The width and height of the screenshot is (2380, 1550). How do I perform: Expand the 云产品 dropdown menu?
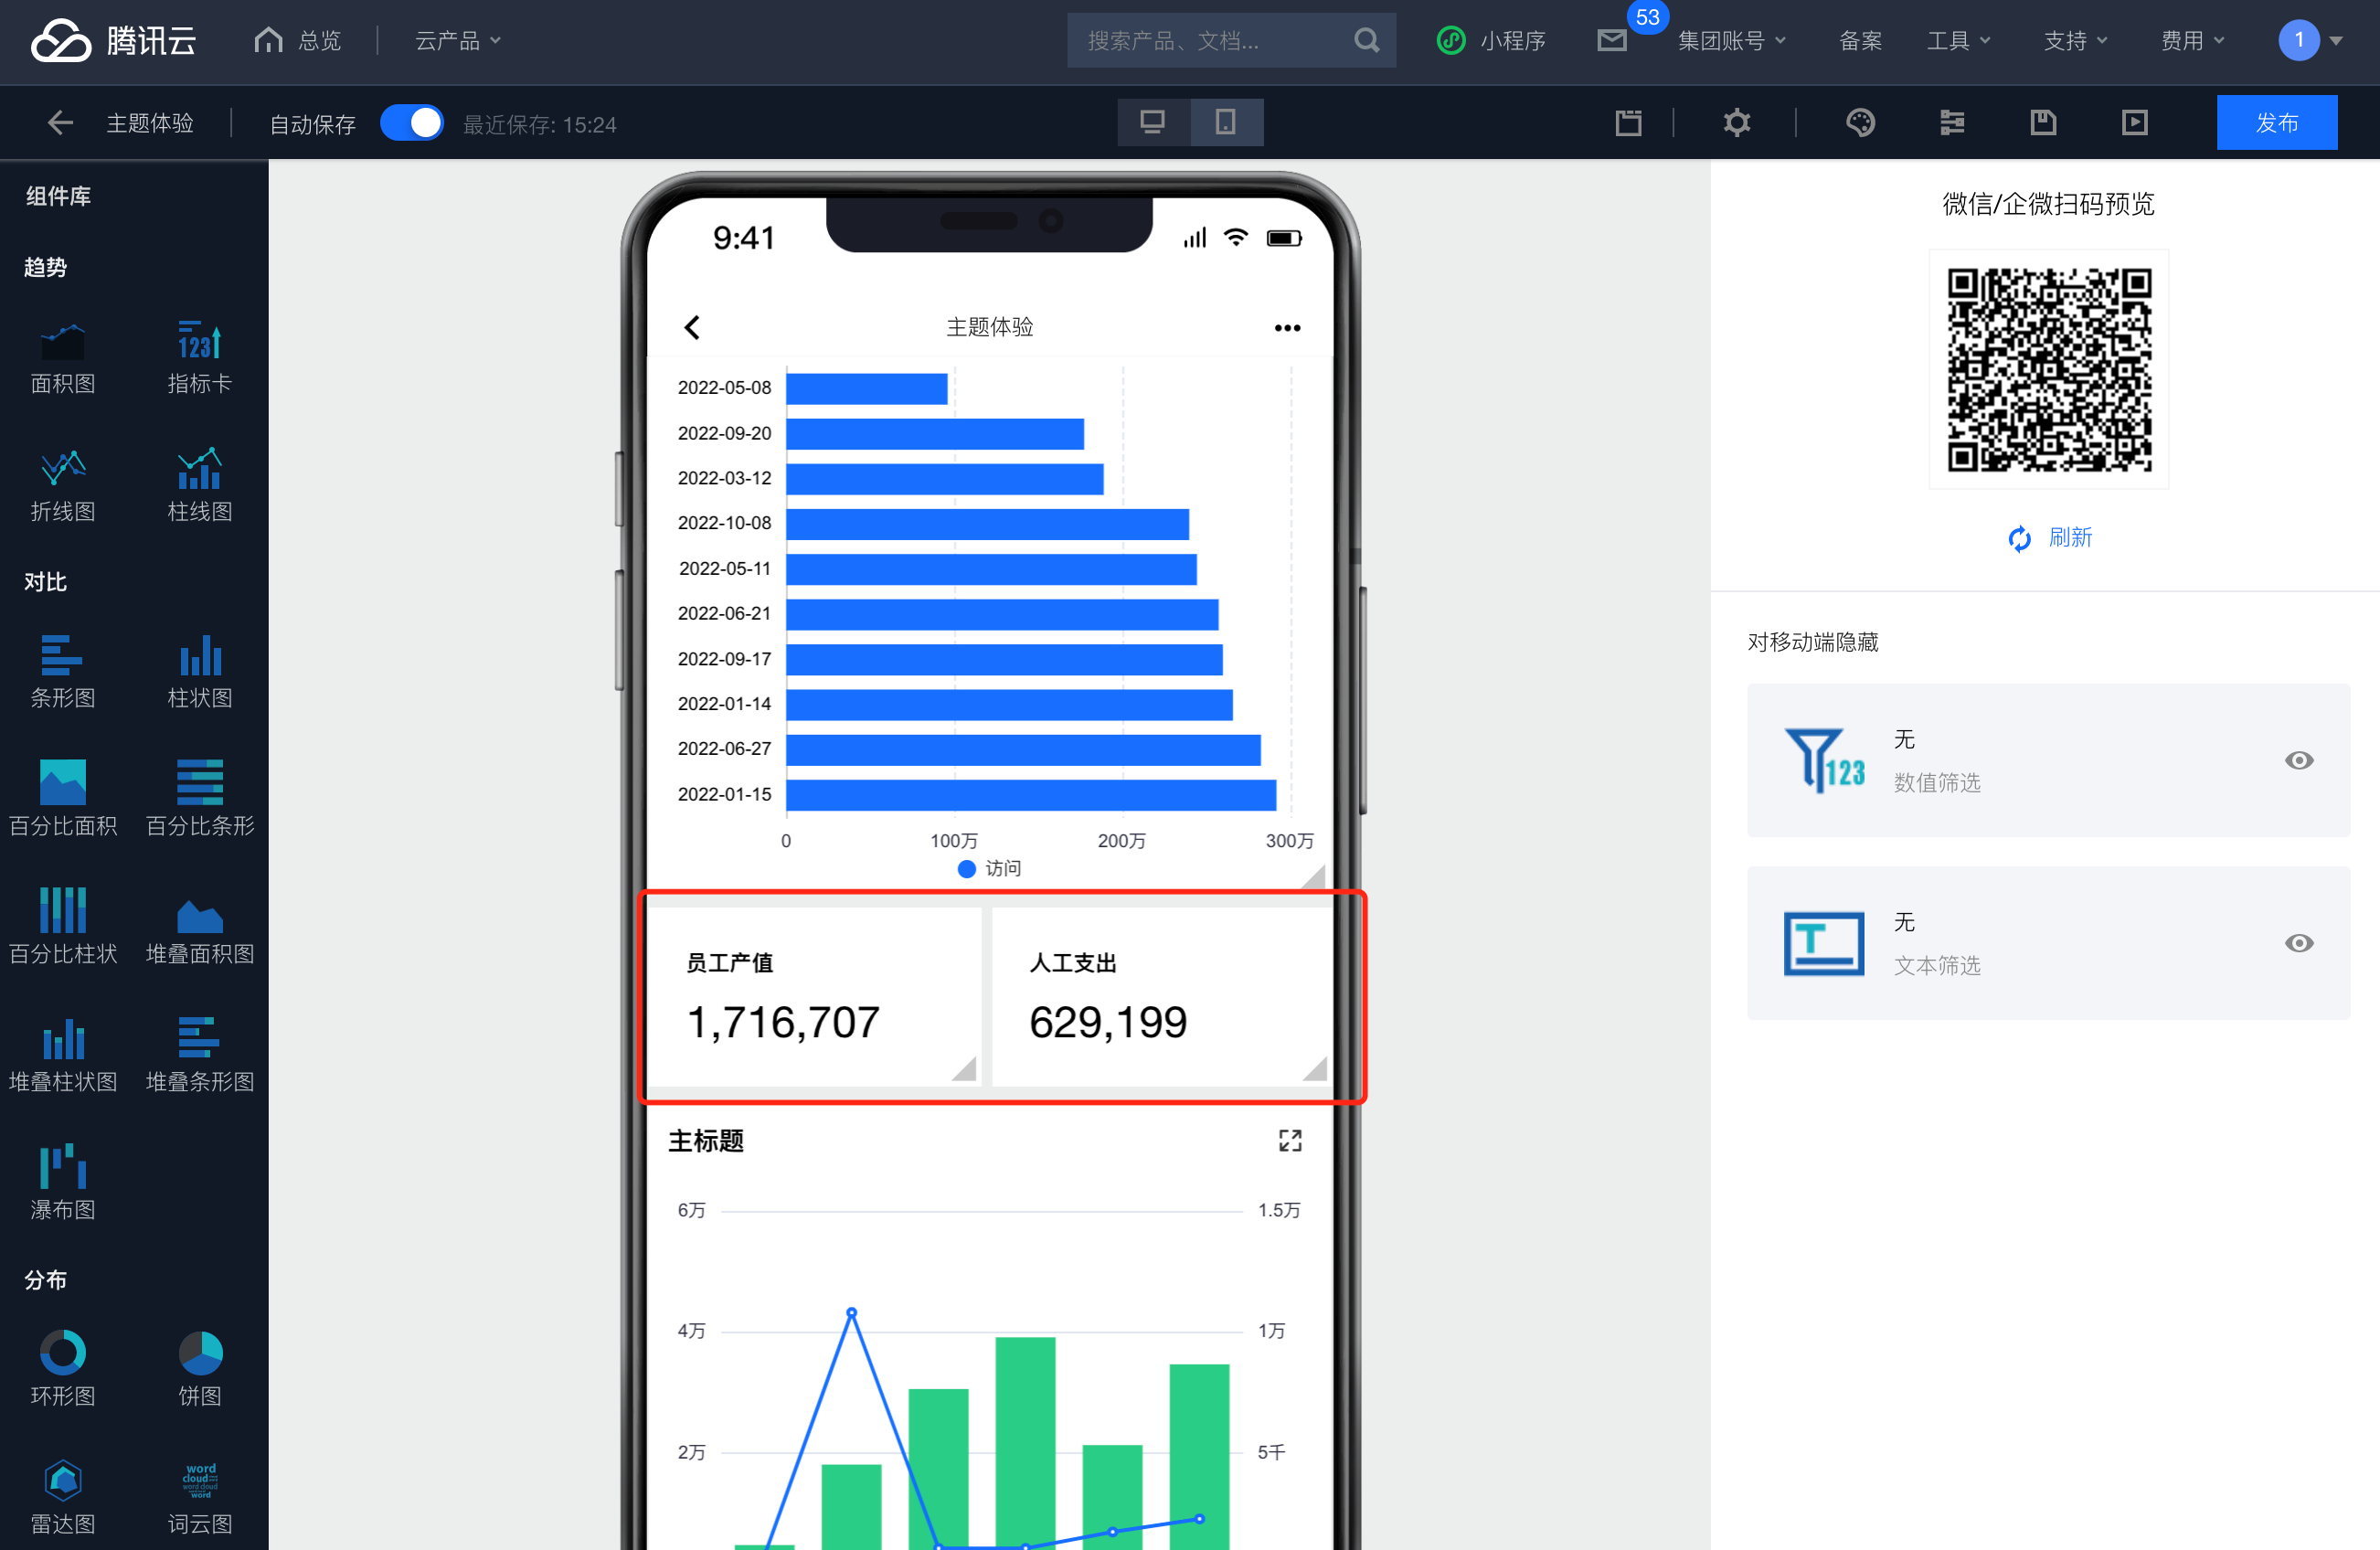tap(457, 41)
